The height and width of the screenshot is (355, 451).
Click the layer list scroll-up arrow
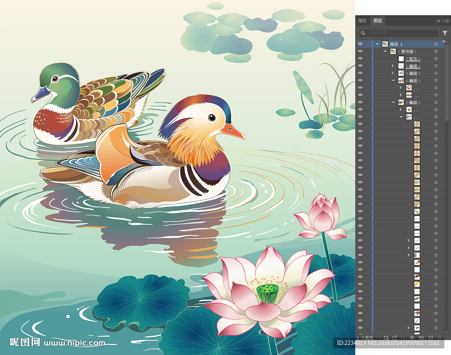pos(447,42)
